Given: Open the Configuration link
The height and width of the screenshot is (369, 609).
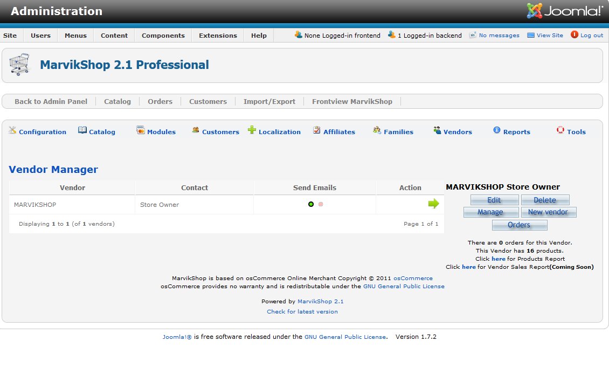Looking at the screenshot, I should pyautogui.click(x=43, y=132).
